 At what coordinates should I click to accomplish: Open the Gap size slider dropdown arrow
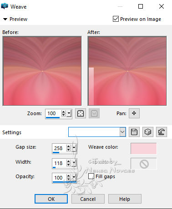tap(74, 148)
